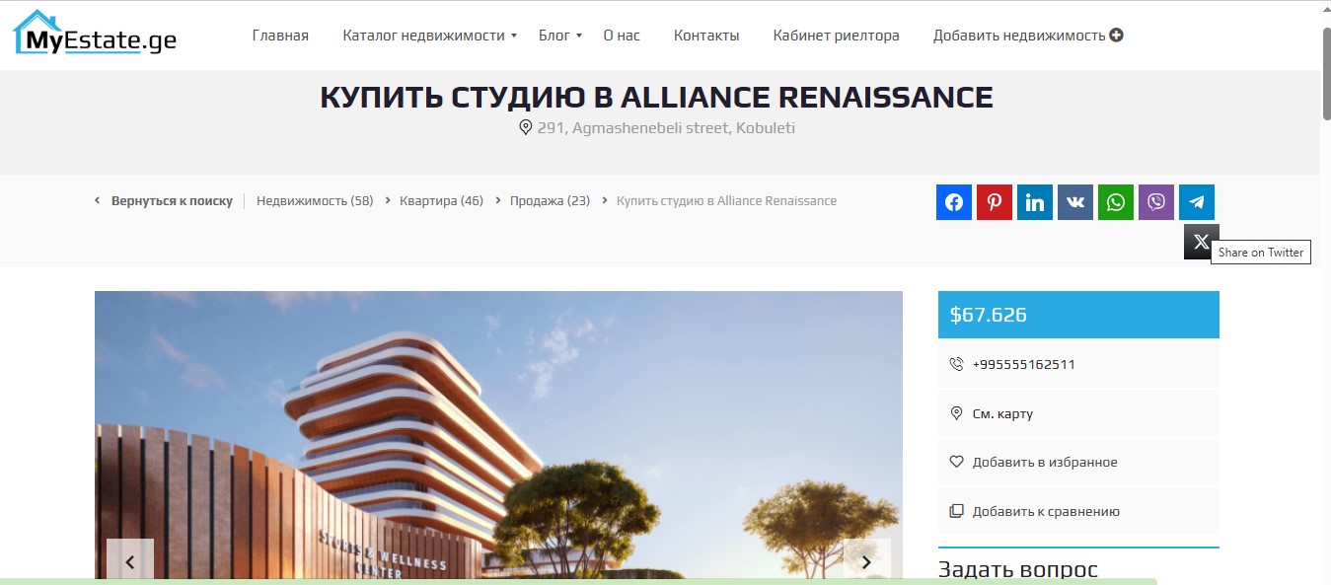Share listing on Facebook
This screenshot has height=585, width=1331.
tap(954, 202)
